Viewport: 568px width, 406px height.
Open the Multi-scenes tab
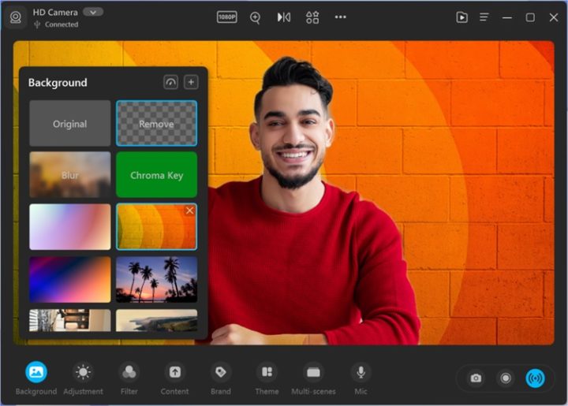(313, 378)
